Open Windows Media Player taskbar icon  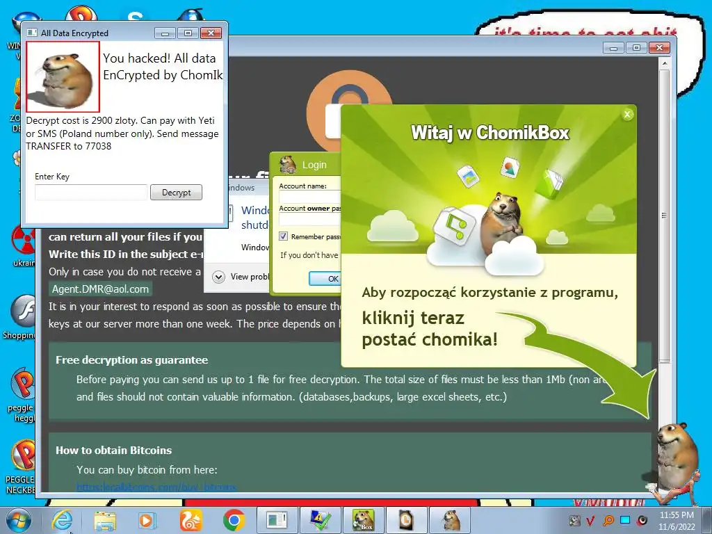pyautogui.click(x=147, y=520)
